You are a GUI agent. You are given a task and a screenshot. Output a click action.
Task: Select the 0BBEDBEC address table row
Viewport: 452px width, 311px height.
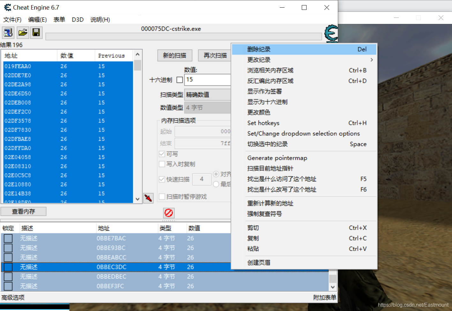pyautogui.click(x=165, y=277)
